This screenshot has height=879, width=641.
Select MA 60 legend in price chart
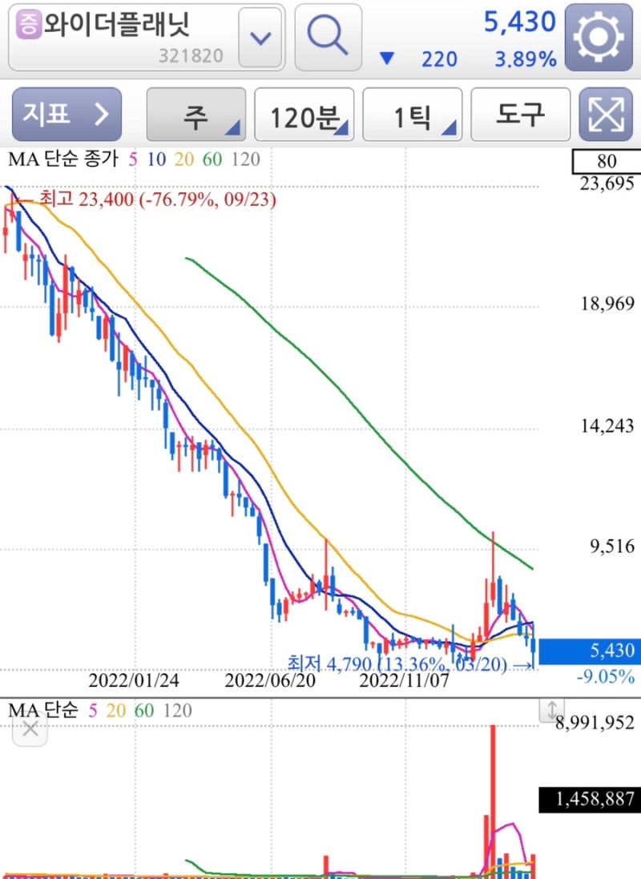(x=212, y=159)
